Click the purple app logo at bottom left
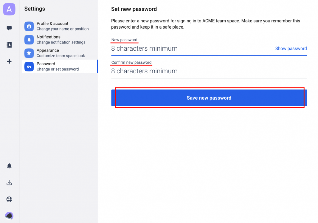318x223 pixels. (9, 216)
